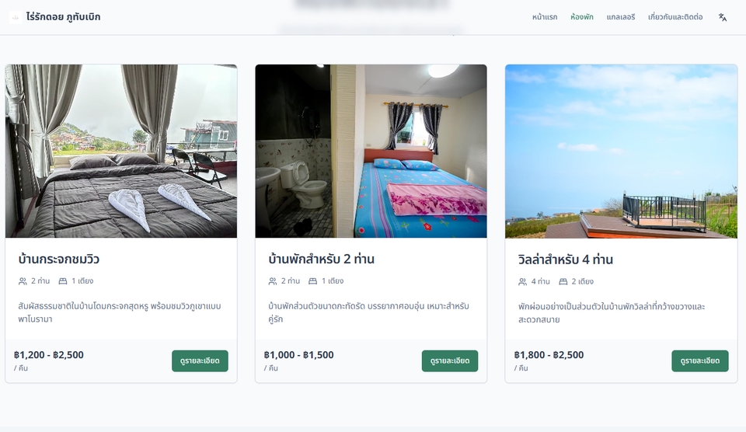Screen dimensions: 746x432
Task: Open the glass house bedroom photo
Action: pyautogui.click(x=121, y=152)
